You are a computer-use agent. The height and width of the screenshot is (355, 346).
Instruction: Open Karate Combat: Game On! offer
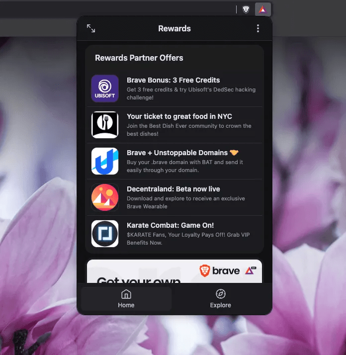170,225
